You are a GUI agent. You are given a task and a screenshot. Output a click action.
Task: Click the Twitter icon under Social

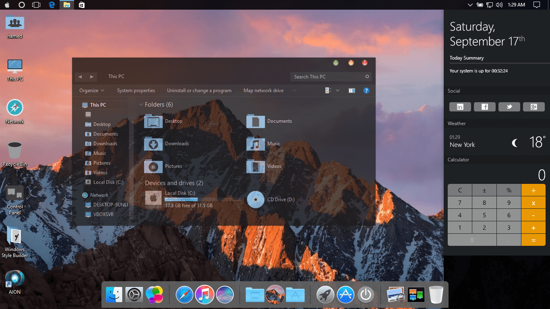point(509,107)
